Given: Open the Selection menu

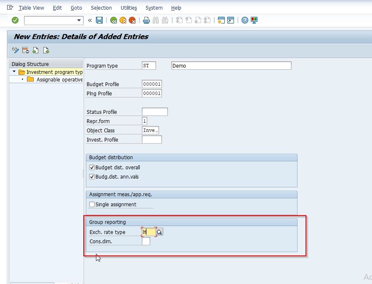Looking at the screenshot, I should 101,8.
